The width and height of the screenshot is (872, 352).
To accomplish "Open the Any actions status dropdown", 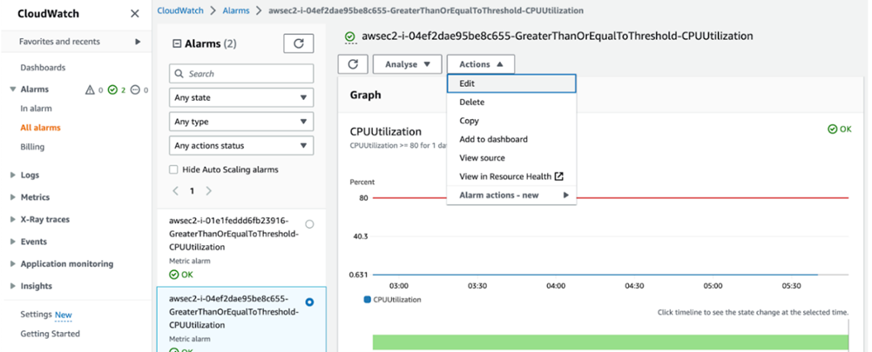I will [x=241, y=145].
